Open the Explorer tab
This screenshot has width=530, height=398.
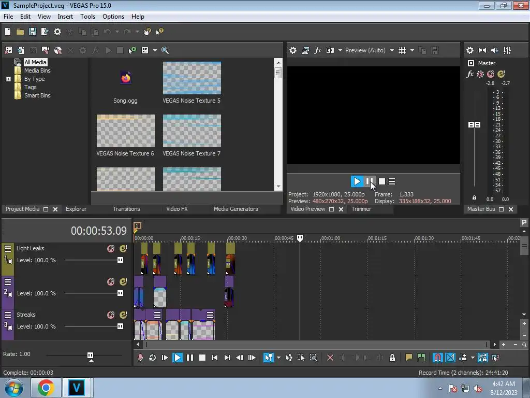76,209
